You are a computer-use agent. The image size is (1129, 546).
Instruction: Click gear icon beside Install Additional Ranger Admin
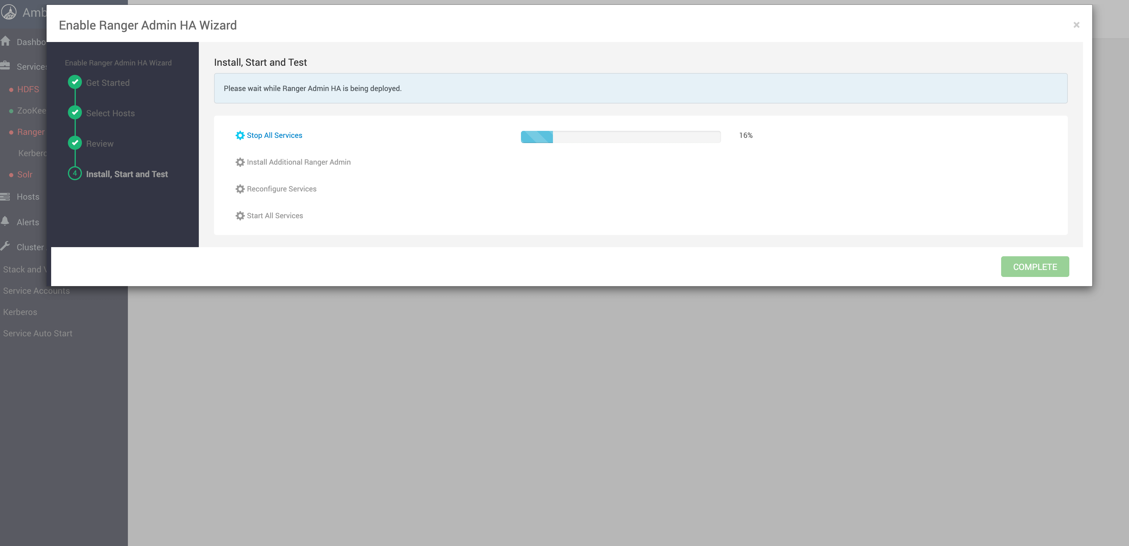pos(240,162)
